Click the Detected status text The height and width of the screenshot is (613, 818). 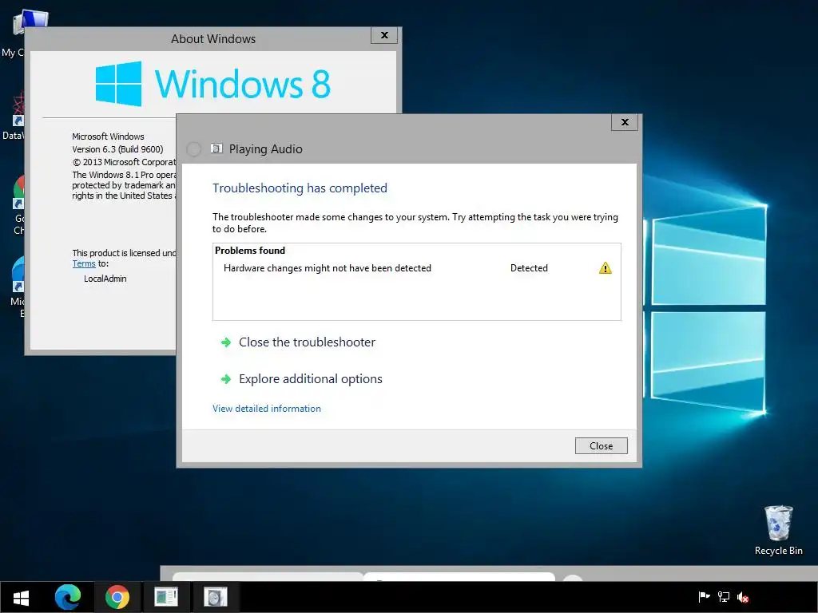529,268
